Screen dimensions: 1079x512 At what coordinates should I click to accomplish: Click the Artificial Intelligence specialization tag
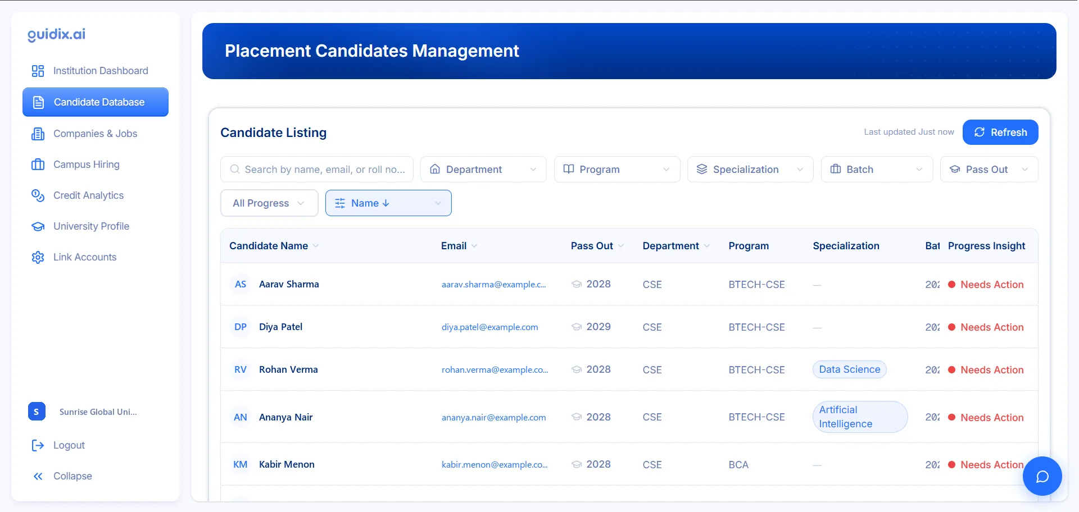pyautogui.click(x=860, y=417)
